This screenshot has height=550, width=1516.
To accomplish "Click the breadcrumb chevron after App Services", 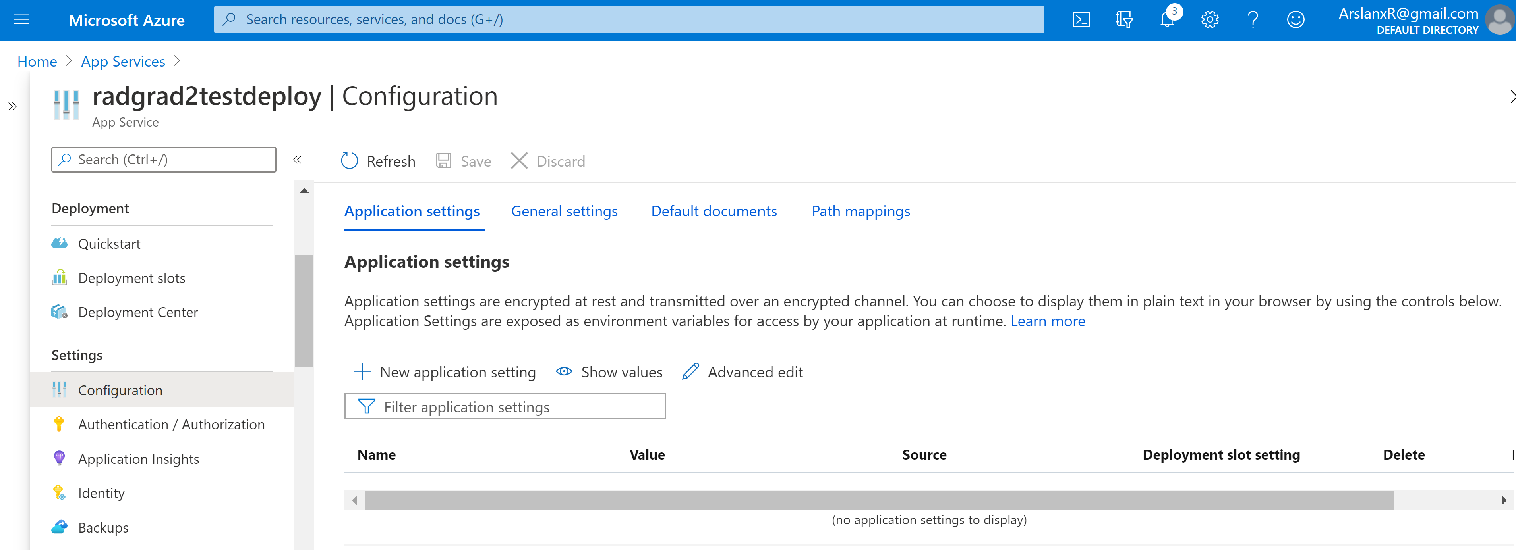I will pos(177,61).
